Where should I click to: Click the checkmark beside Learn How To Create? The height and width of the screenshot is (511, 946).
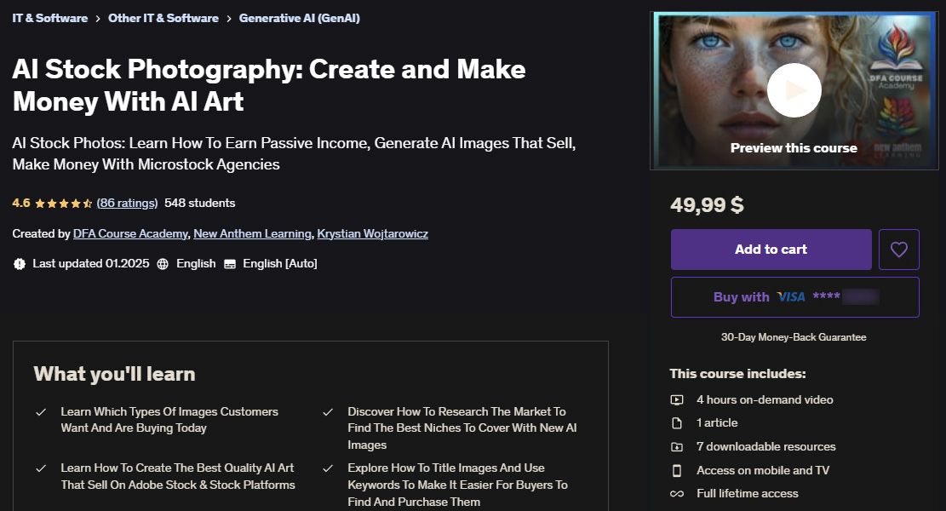pos(41,468)
